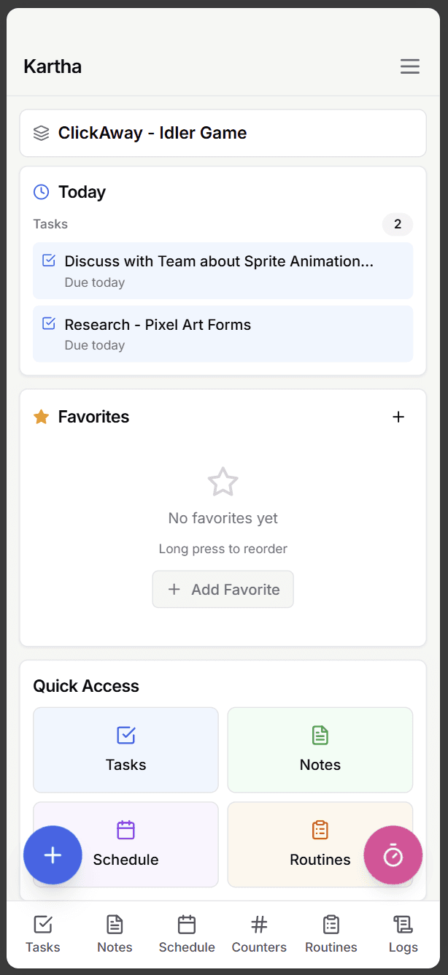Image resolution: width=448 pixels, height=975 pixels.
Task: Click the clock icon beside the Today header
Action: pyautogui.click(x=40, y=191)
